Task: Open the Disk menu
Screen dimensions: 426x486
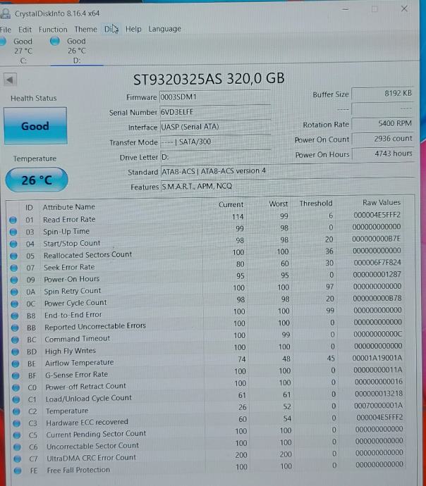Action: point(111,29)
